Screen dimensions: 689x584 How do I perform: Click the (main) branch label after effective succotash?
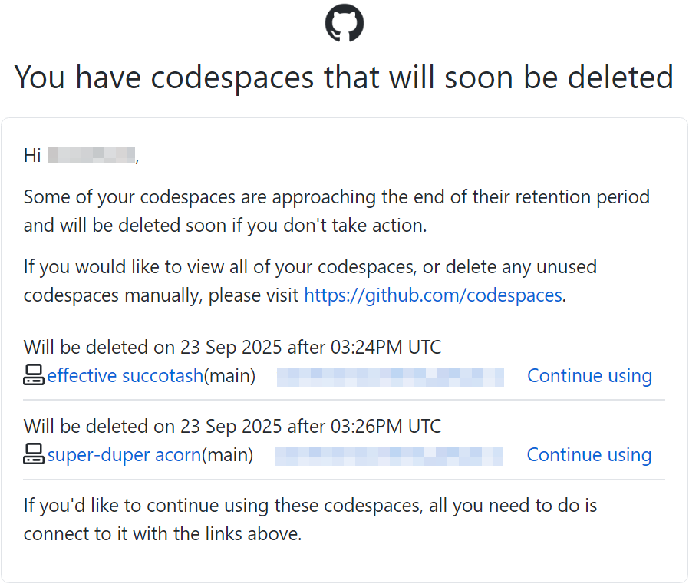click(229, 376)
